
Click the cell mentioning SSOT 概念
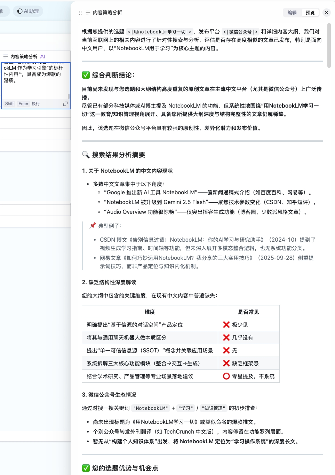150,350
